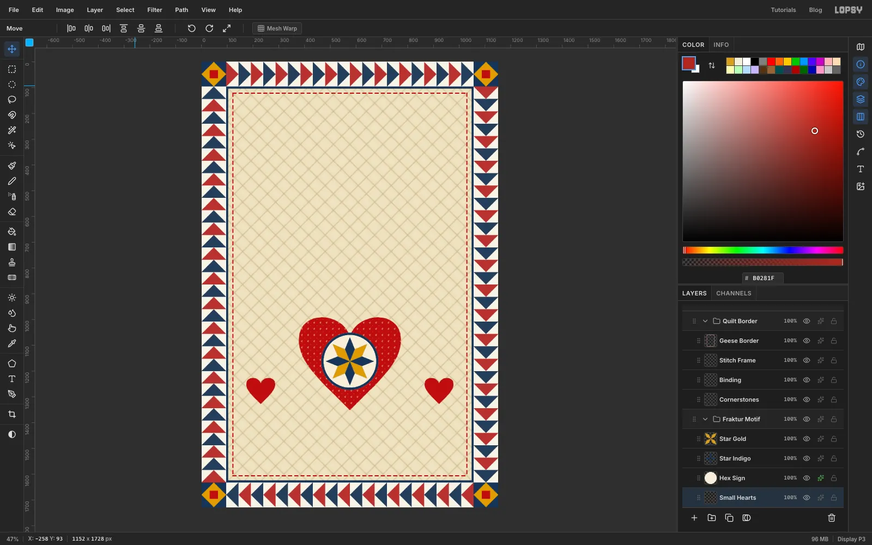
Task: Select the eraser tool
Action: (x=12, y=211)
